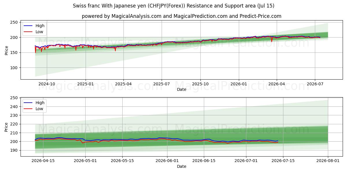
Task: Click the 2026-07 tick on top chart date axis
Action: tap(315, 84)
